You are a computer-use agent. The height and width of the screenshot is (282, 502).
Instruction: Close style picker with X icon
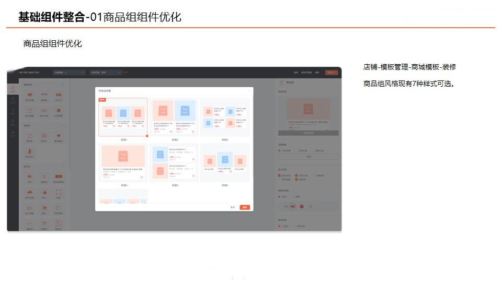pos(249,91)
